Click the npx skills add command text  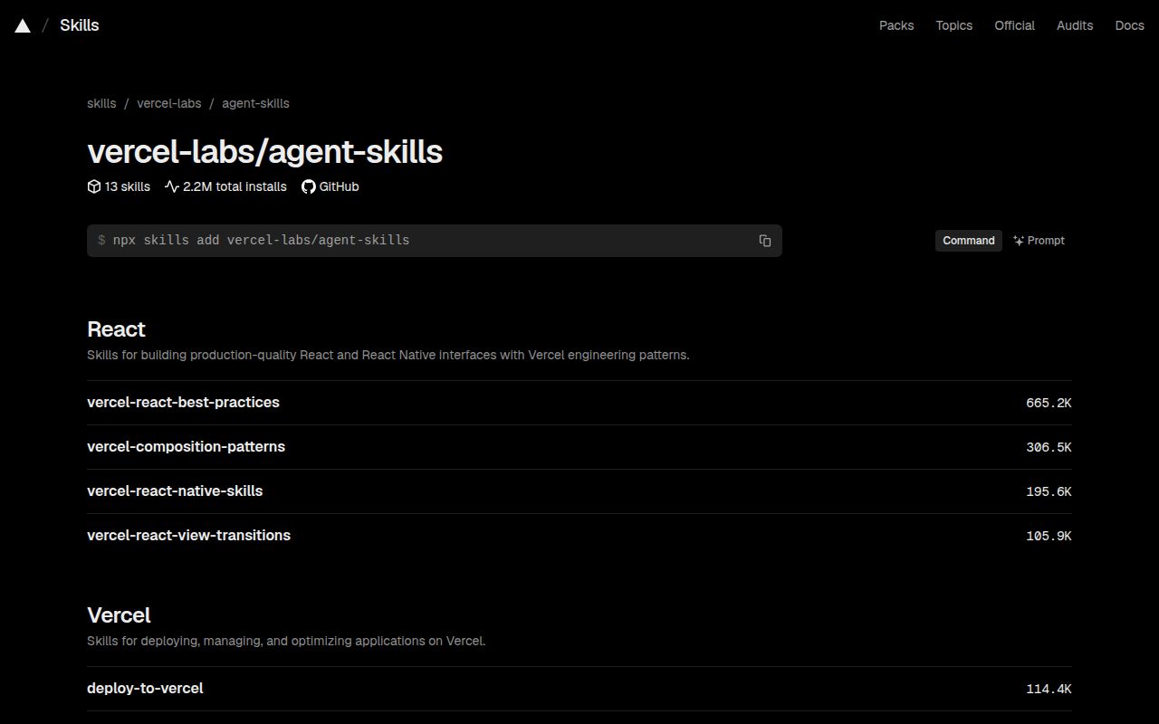261,241
